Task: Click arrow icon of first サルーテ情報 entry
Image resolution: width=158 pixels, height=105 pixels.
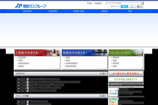Action: click(27, 102)
